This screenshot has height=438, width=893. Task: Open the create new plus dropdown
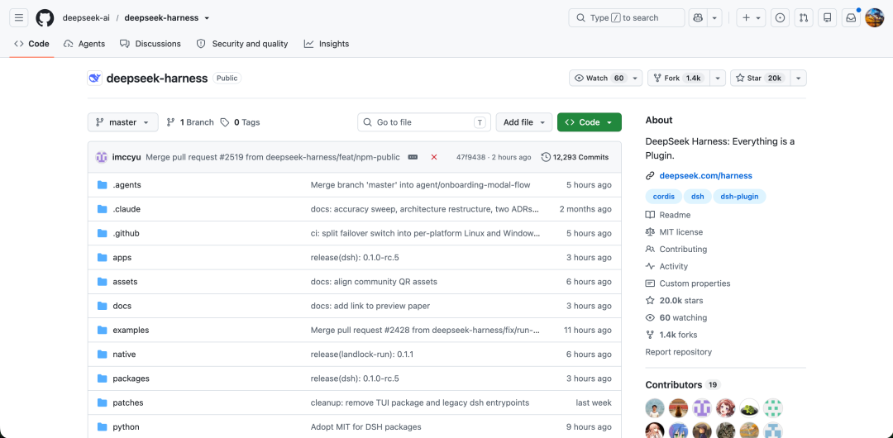click(x=751, y=17)
